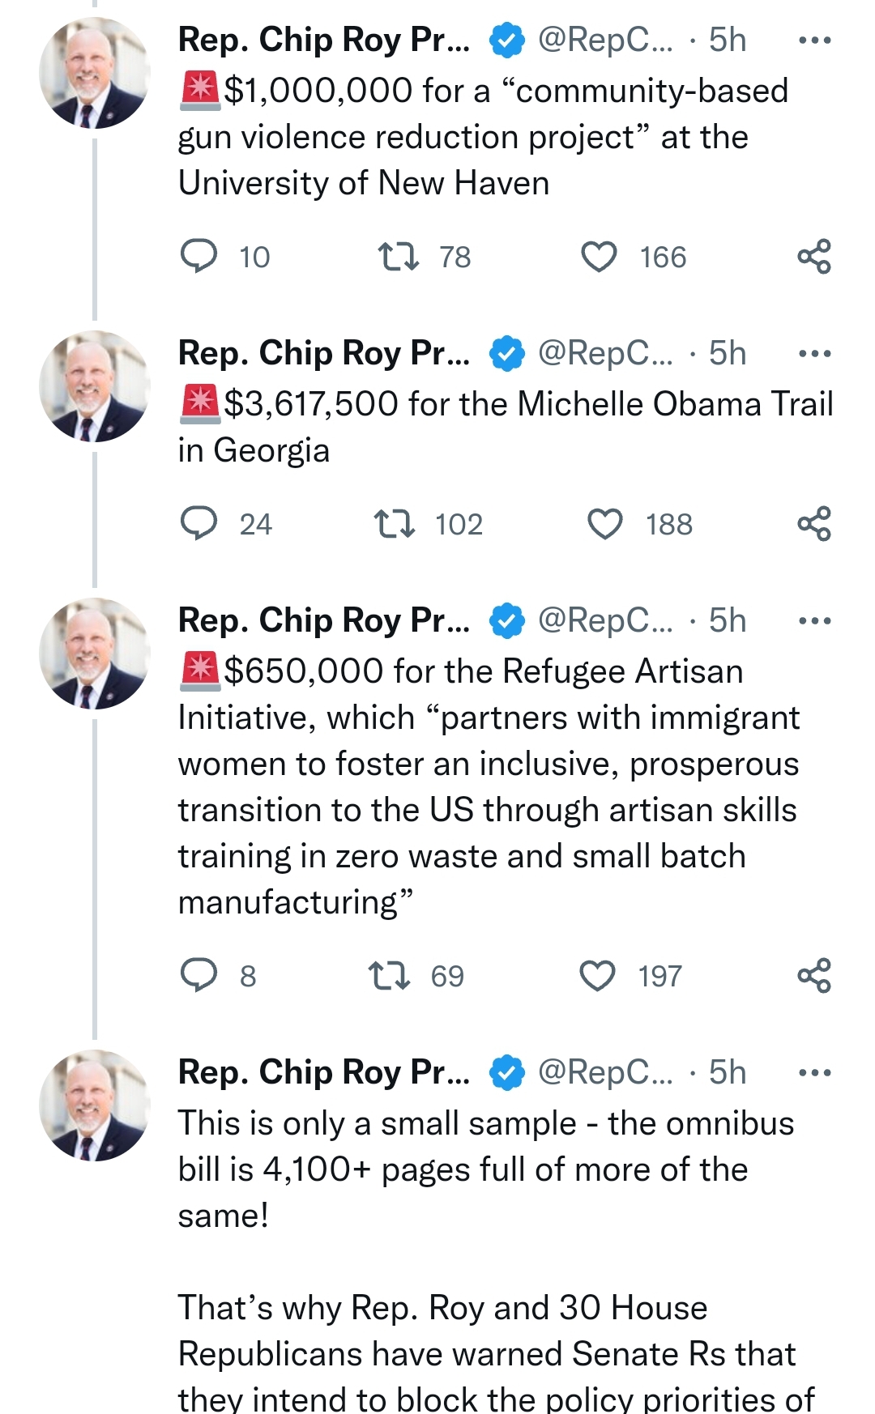Share the Michelle Obama Trail tweet
Screen dimensions: 875x1414
(814, 523)
